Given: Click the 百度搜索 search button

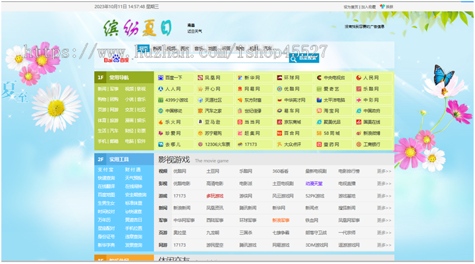Looking at the screenshot, I should pos(304,58).
